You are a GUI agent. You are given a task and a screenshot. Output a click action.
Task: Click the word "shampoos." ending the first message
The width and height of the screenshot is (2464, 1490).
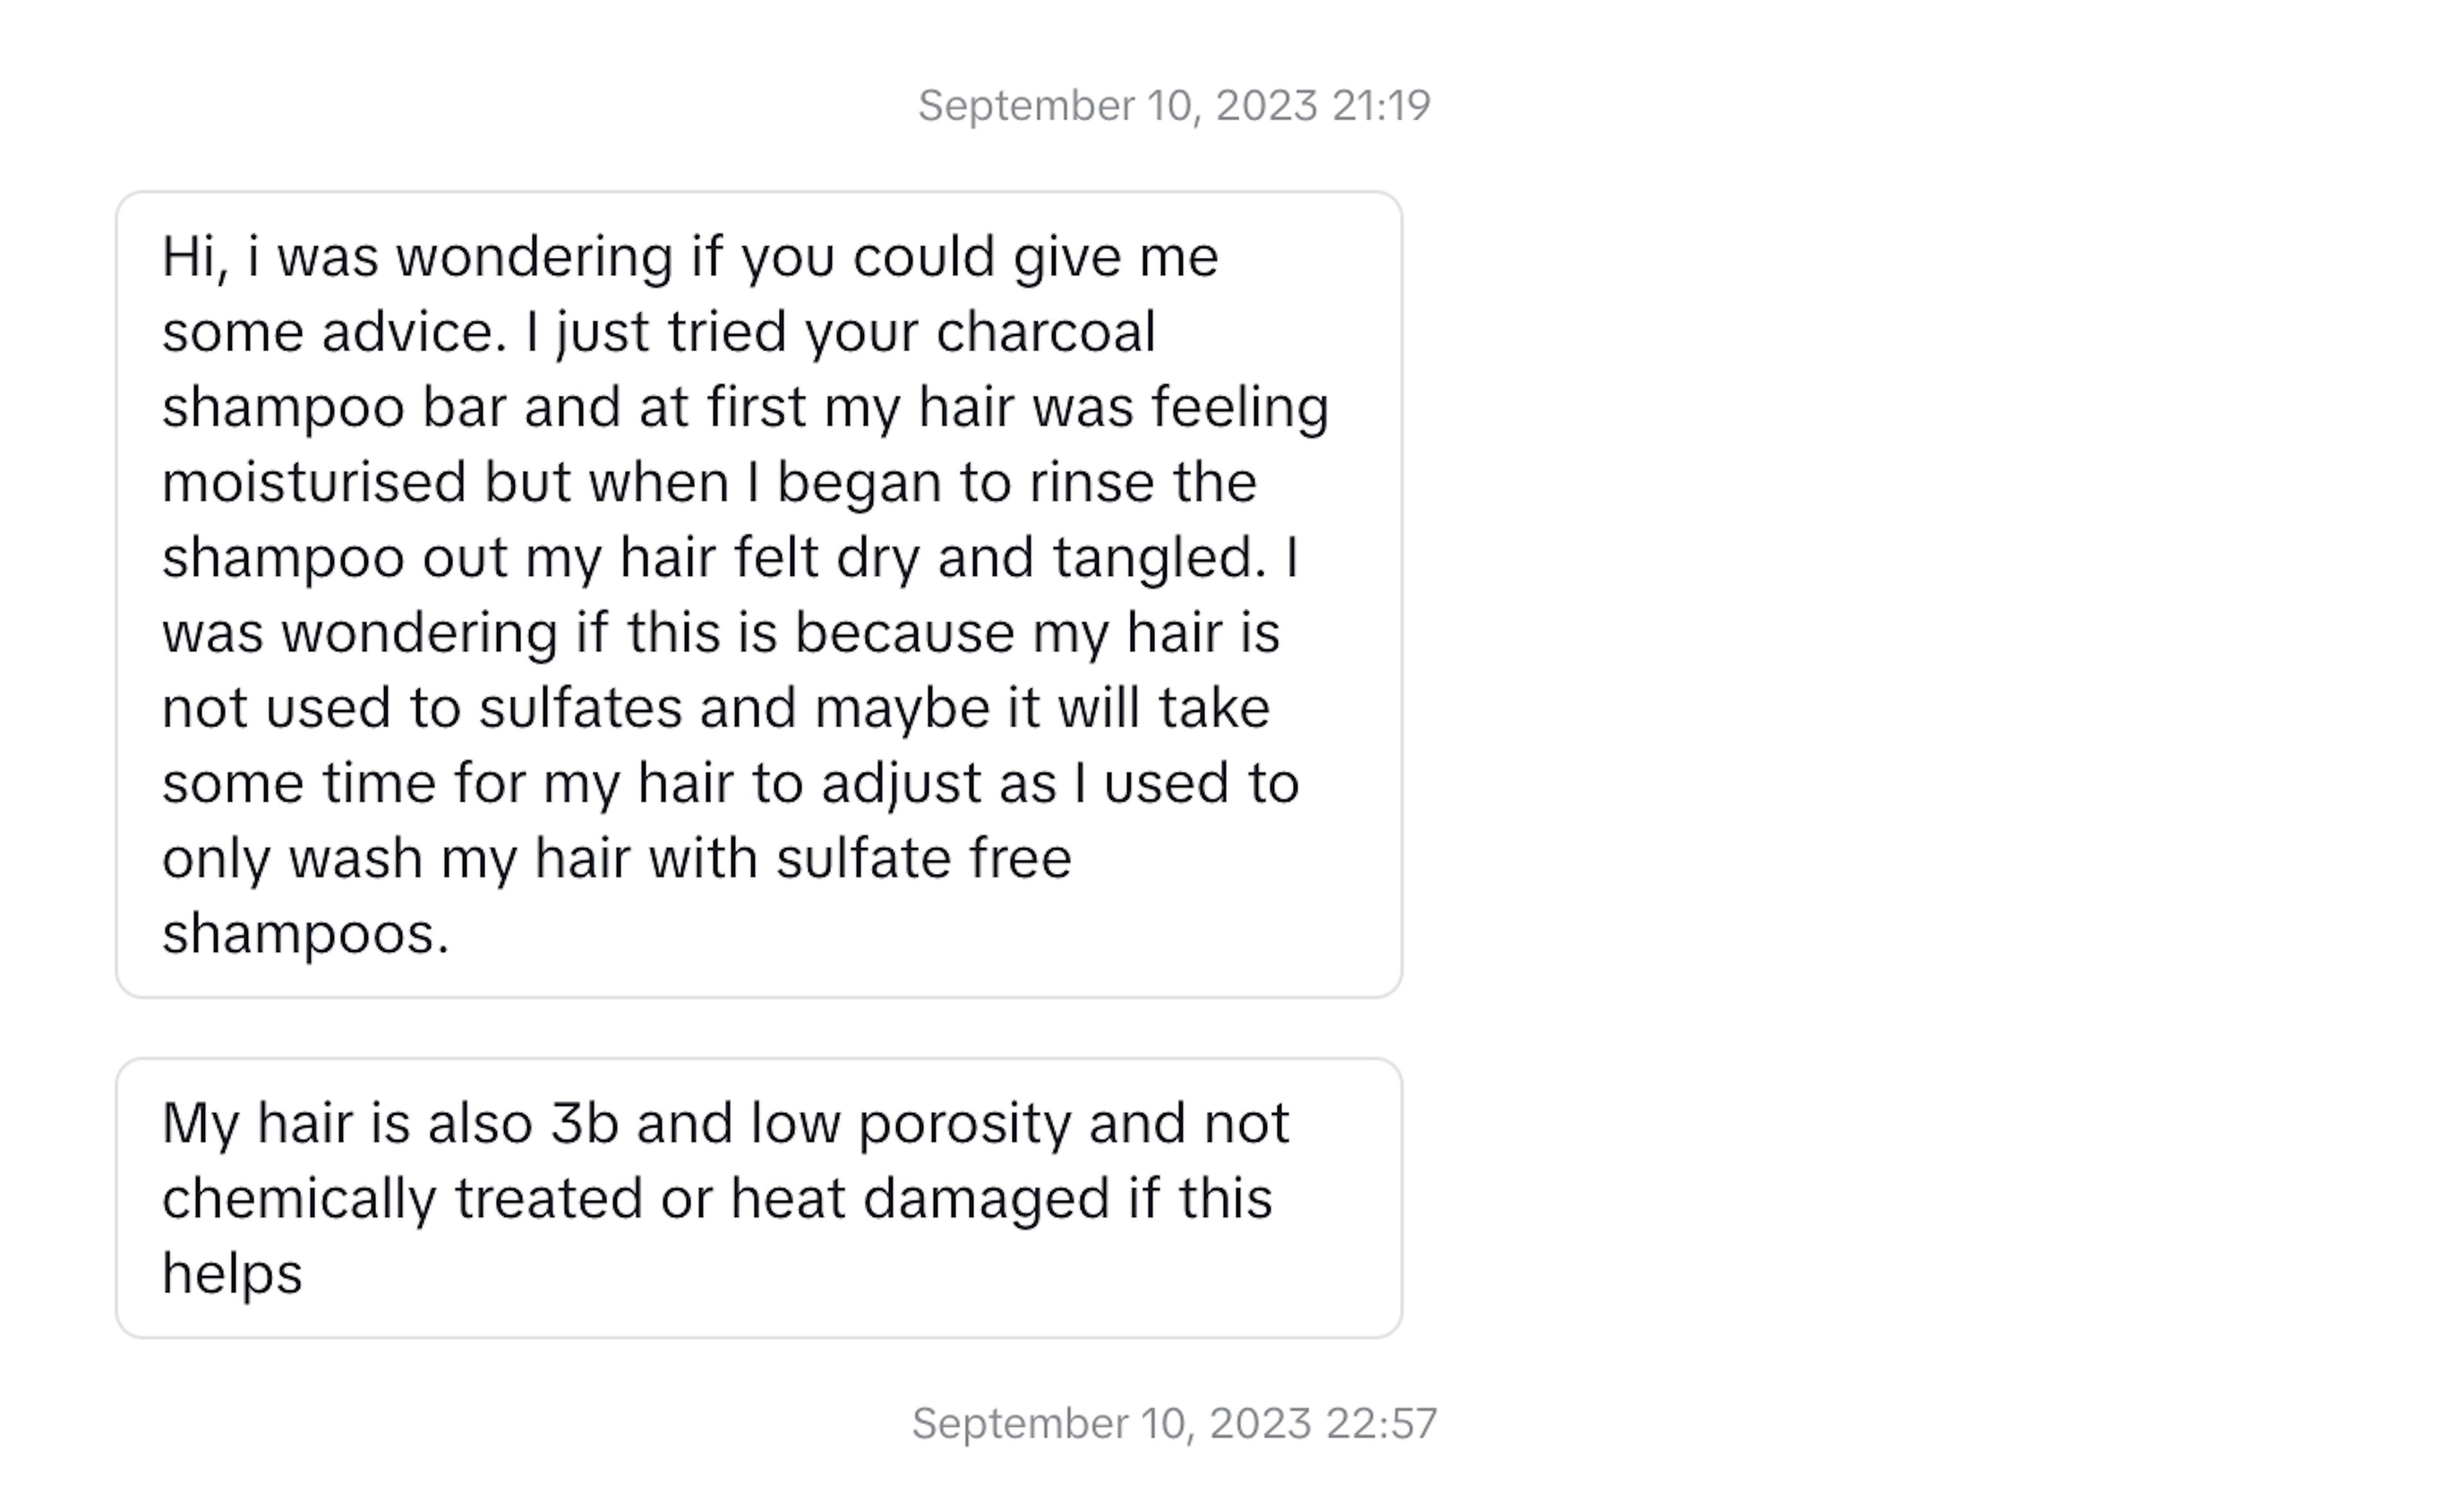click(x=306, y=934)
